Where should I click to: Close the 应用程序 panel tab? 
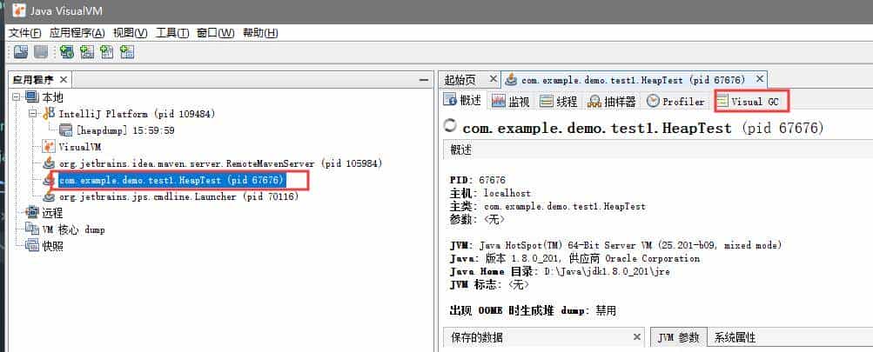64,79
